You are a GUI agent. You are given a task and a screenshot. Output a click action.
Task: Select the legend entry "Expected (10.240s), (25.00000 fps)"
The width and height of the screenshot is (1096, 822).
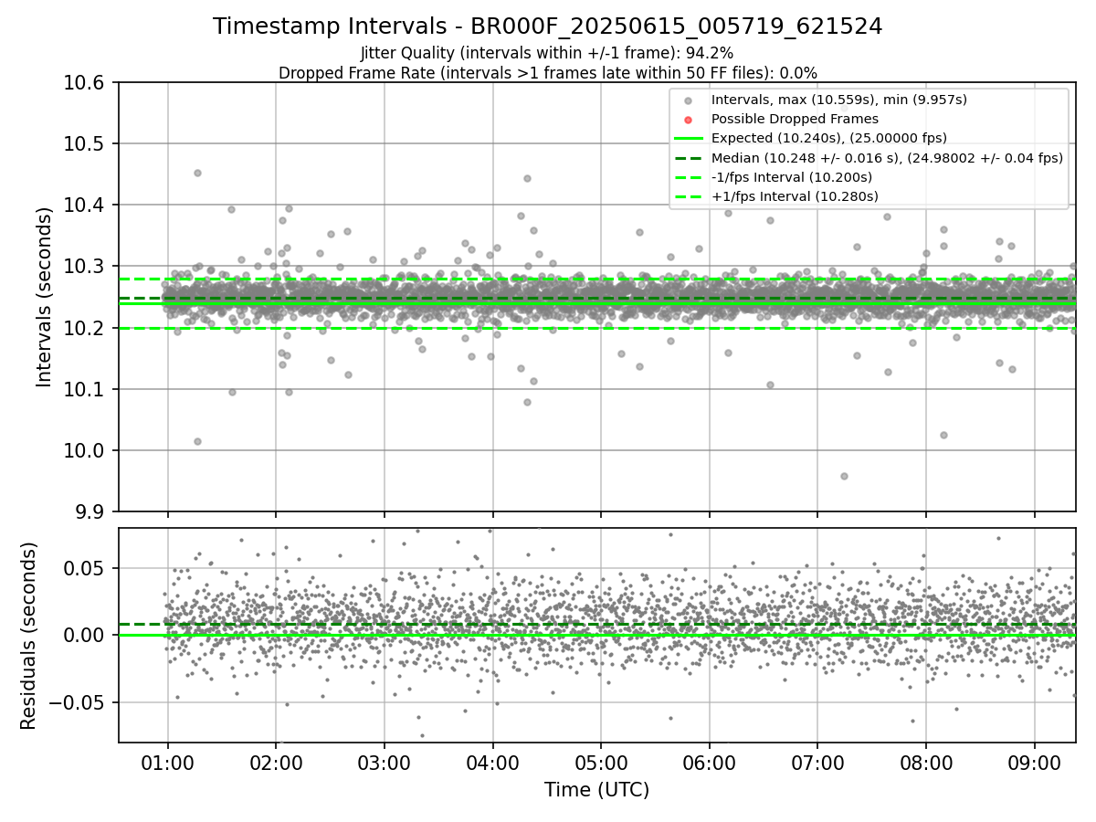(828, 138)
